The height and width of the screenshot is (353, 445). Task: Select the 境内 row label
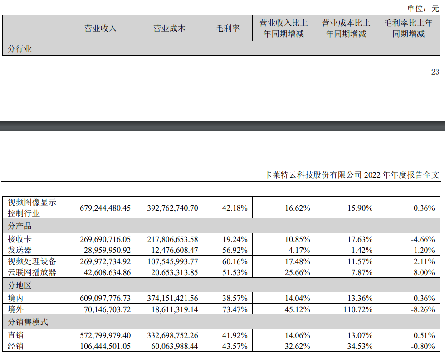(15, 298)
